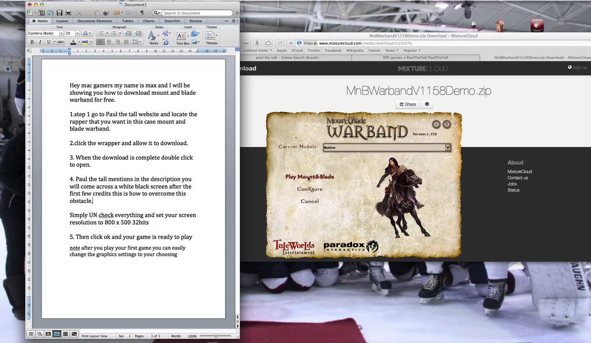This screenshot has height=343, width=591.
Task: Open the search magnifier options dropdown
Action: [157, 13]
